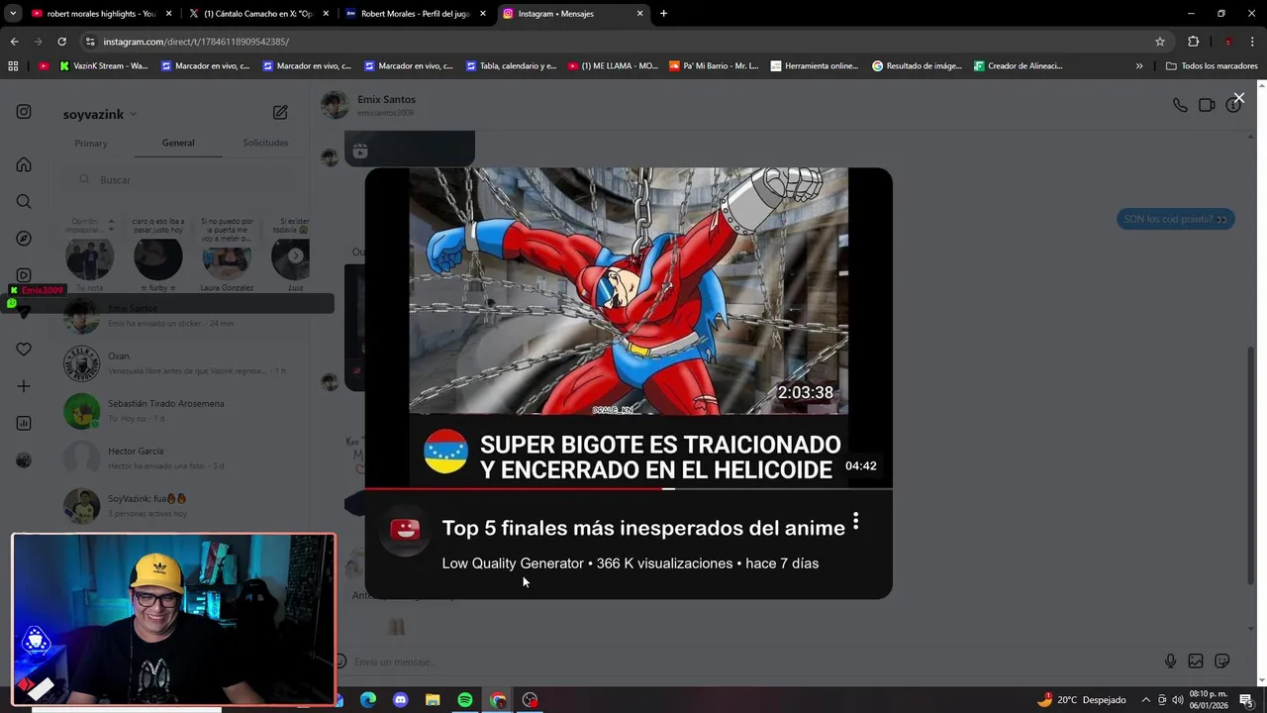Open the Instagram Home feed icon
This screenshot has height=713, width=1267.
pos(24,164)
